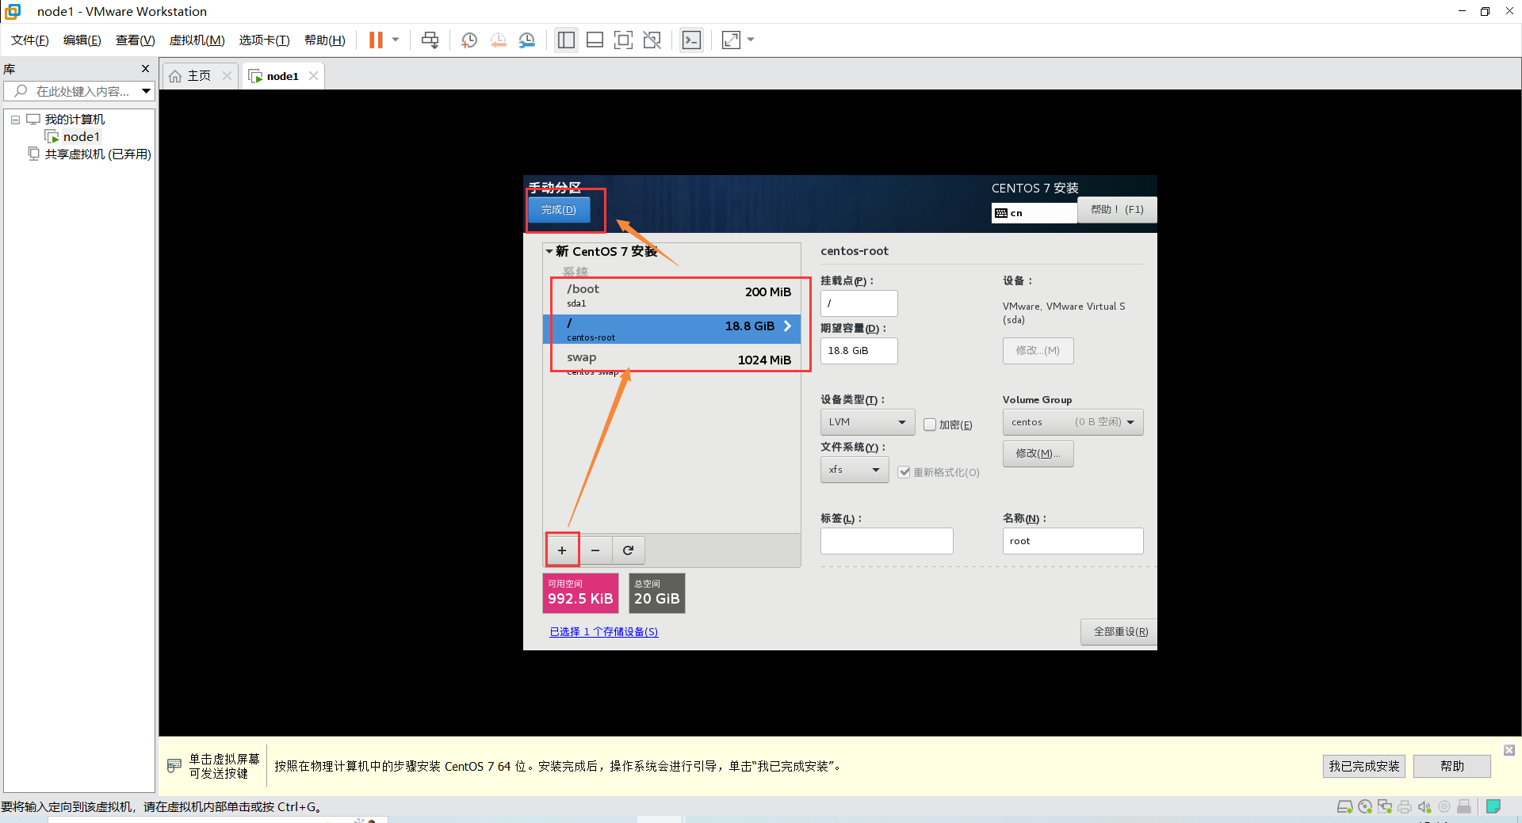Click the network adapter status icon

click(x=1385, y=807)
